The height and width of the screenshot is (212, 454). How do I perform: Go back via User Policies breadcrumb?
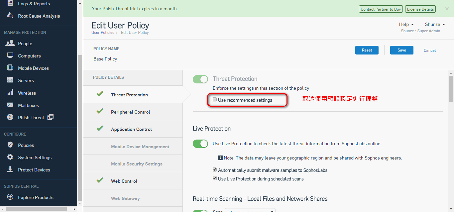click(x=103, y=33)
